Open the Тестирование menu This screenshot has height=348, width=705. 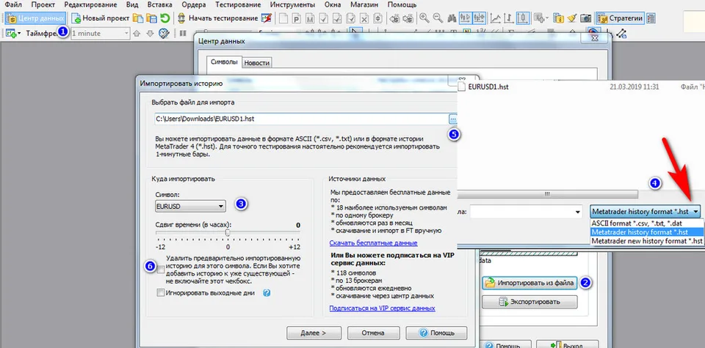point(238,5)
